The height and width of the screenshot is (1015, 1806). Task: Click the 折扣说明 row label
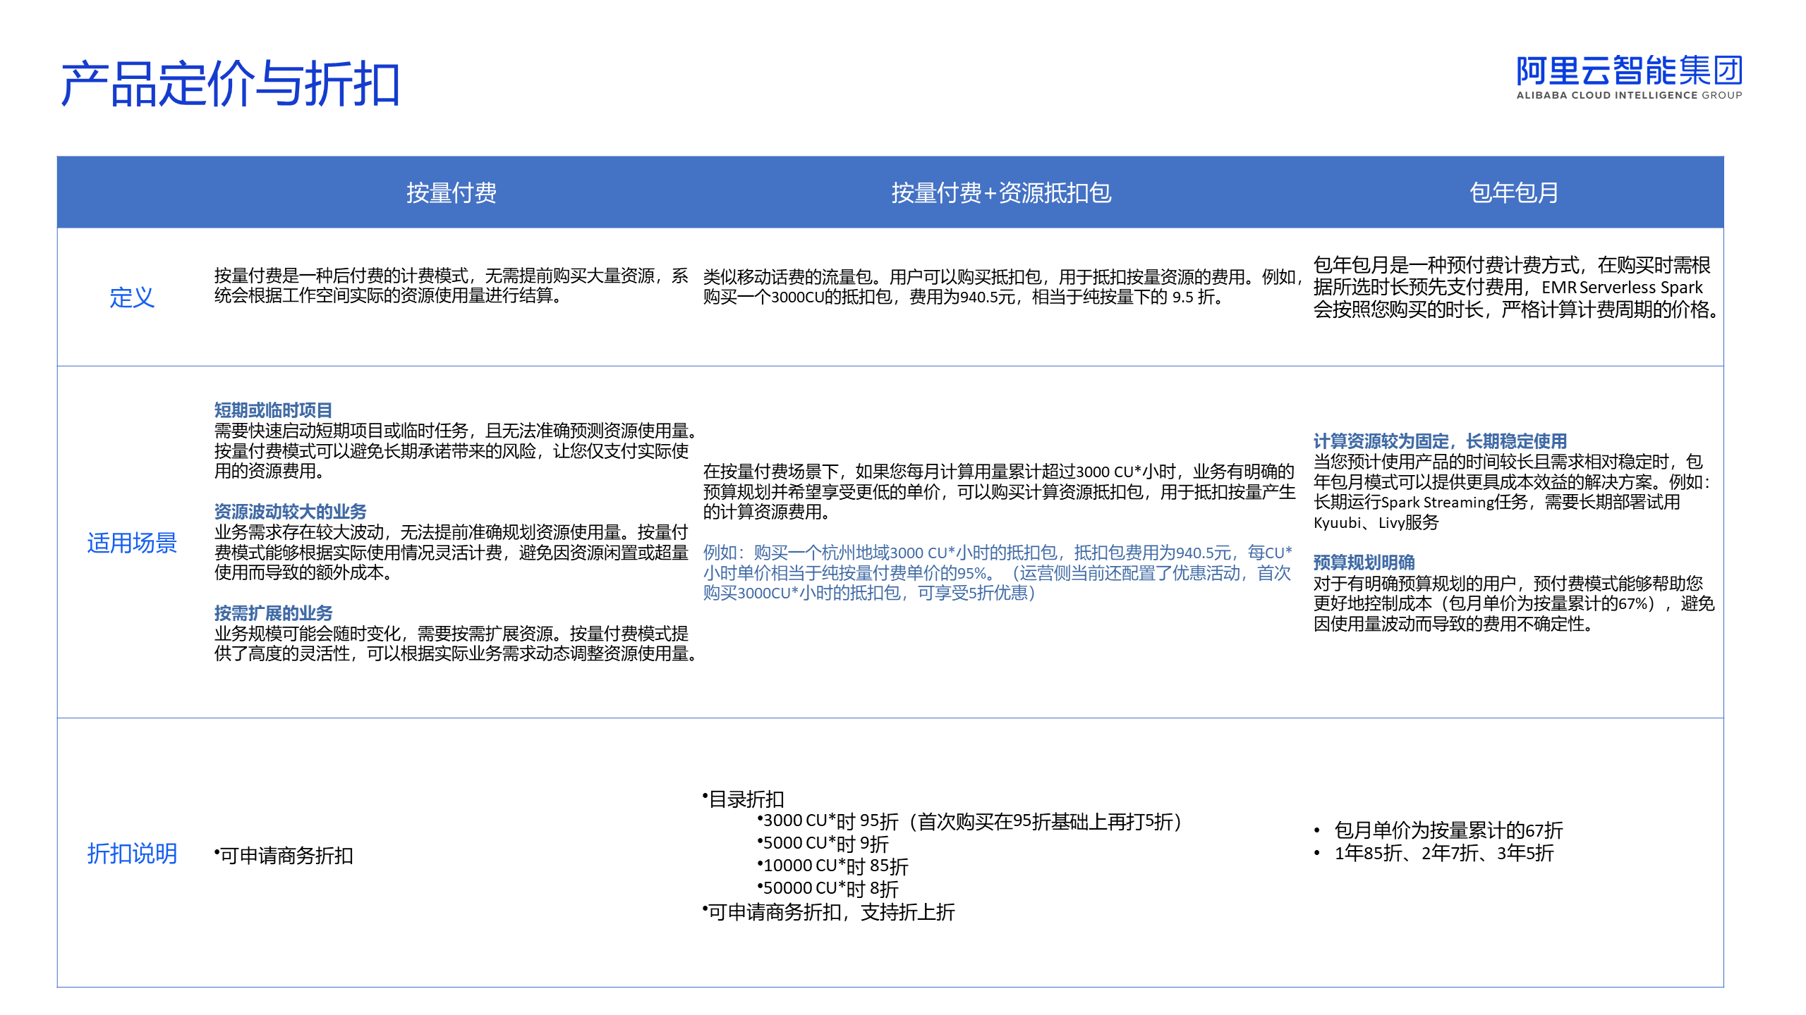pos(131,854)
